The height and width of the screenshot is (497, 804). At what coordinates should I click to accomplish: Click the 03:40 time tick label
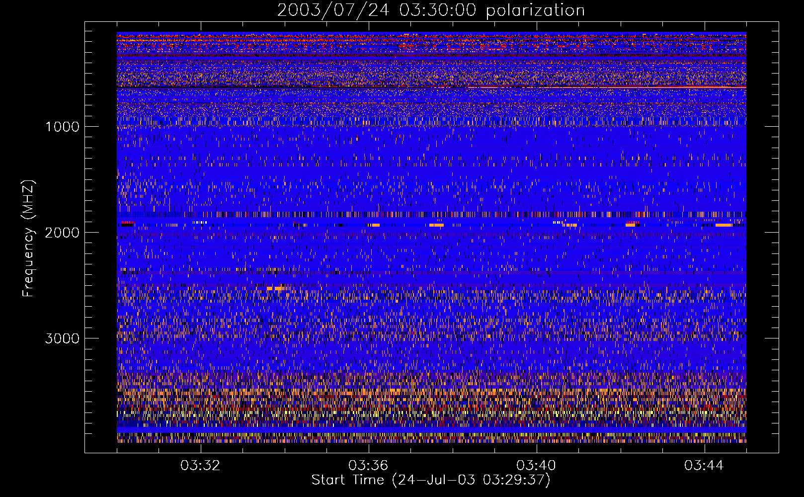click(536, 466)
